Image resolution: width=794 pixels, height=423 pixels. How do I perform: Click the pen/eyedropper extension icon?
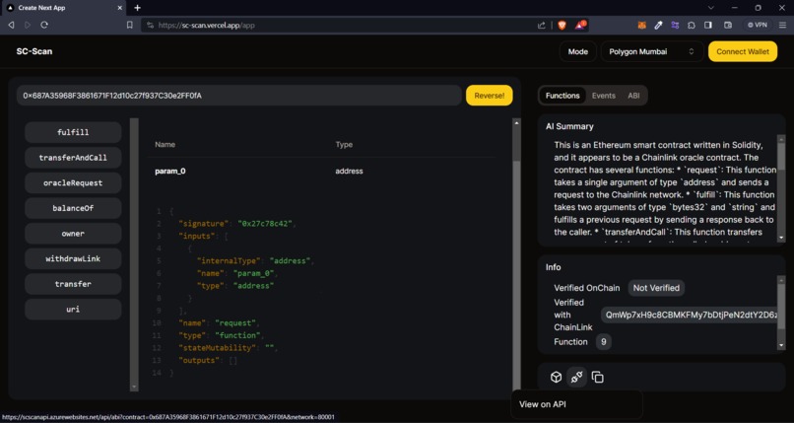pyautogui.click(x=659, y=25)
